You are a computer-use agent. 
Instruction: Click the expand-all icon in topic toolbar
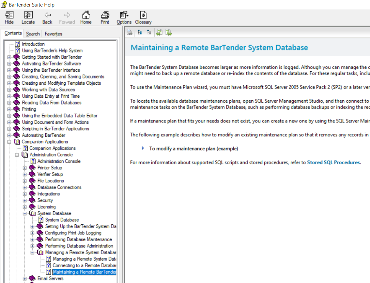pyautogui.click(x=140, y=32)
